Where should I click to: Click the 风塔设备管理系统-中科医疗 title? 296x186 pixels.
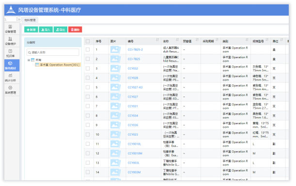pos(49,10)
